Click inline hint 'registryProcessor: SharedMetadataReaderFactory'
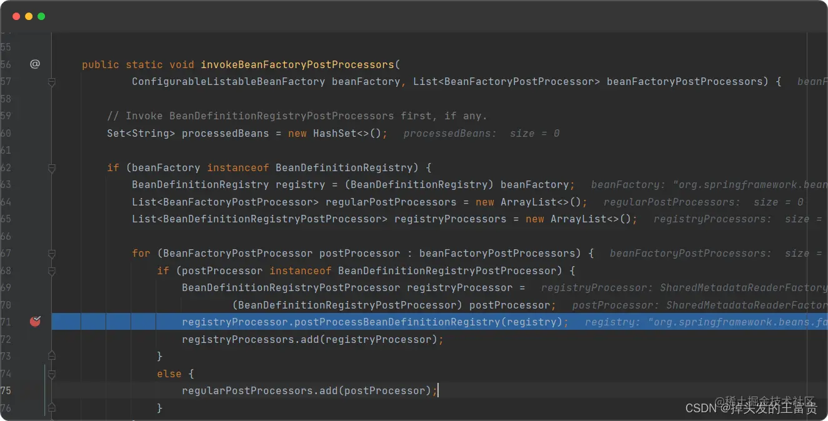Viewport: 828px width, 421px height. [684, 288]
